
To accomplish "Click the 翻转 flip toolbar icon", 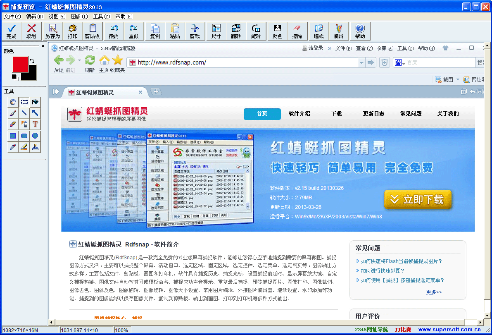I will [236, 31].
